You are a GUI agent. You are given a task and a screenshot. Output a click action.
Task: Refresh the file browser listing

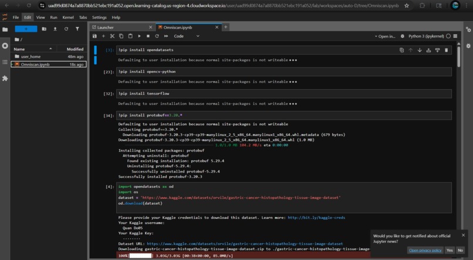click(x=66, y=29)
